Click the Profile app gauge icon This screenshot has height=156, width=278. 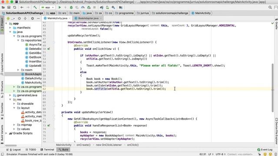coord(83,7)
